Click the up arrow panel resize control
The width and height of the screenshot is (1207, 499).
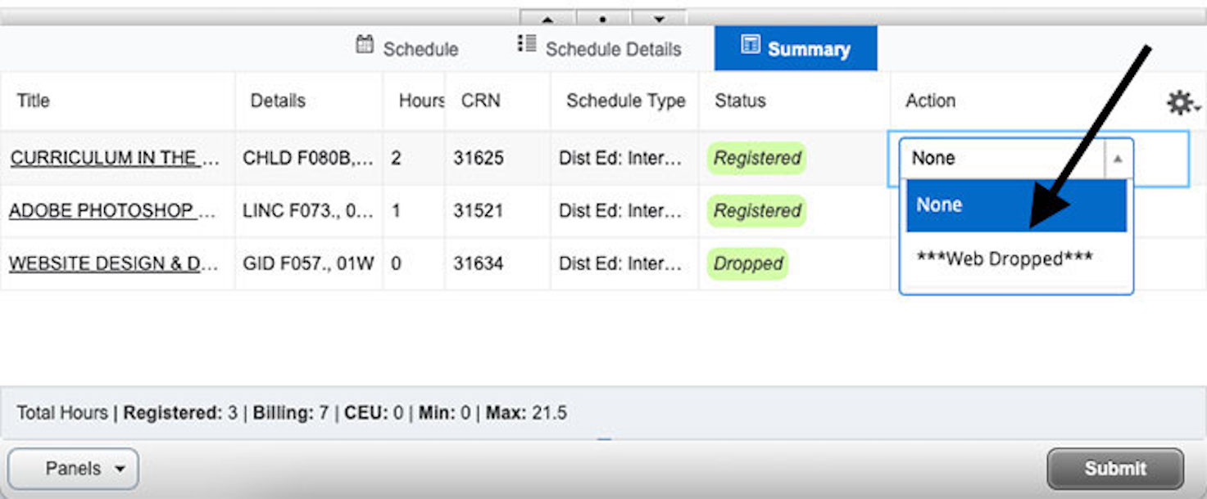click(x=547, y=18)
